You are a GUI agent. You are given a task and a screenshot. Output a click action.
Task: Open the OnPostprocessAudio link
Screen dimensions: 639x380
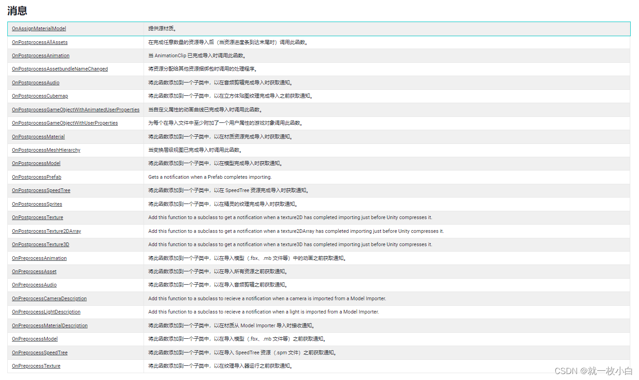tap(36, 83)
